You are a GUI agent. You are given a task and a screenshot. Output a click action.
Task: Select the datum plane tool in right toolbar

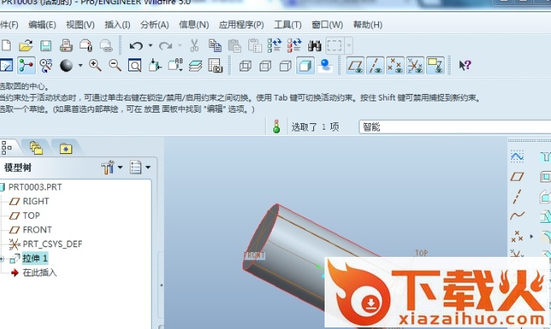517,176
